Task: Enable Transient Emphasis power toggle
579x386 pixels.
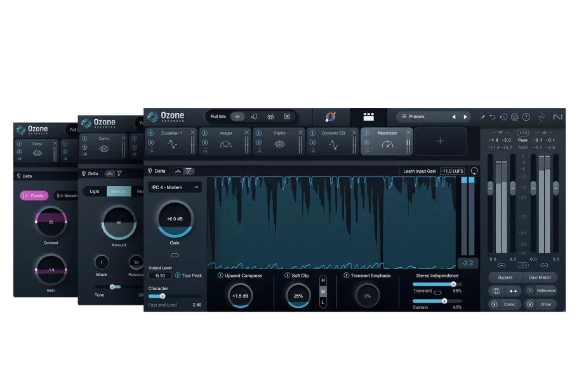Action: (x=347, y=276)
